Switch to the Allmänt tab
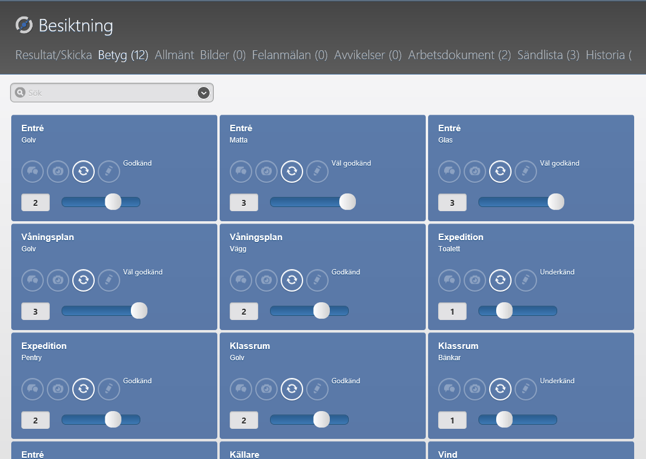This screenshot has width=646, height=459. (174, 55)
